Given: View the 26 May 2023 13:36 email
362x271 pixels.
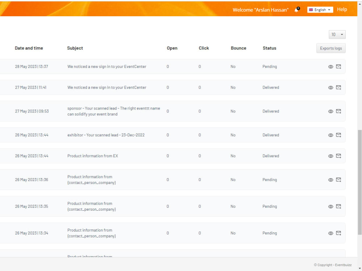Looking at the screenshot, I should click(331, 180).
